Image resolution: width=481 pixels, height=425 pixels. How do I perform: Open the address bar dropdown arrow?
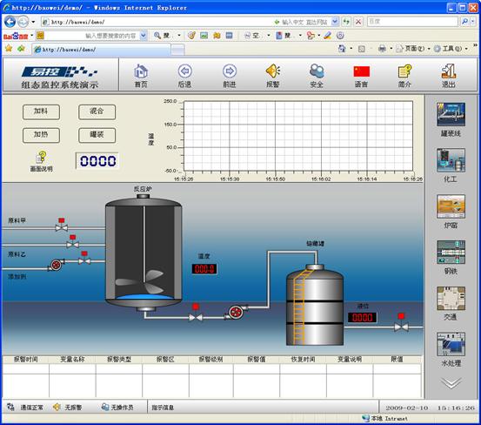[335, 22]
